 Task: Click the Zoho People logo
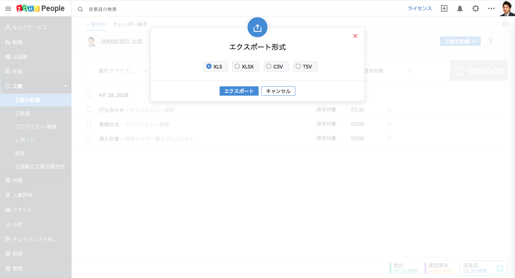pos(40,9)
